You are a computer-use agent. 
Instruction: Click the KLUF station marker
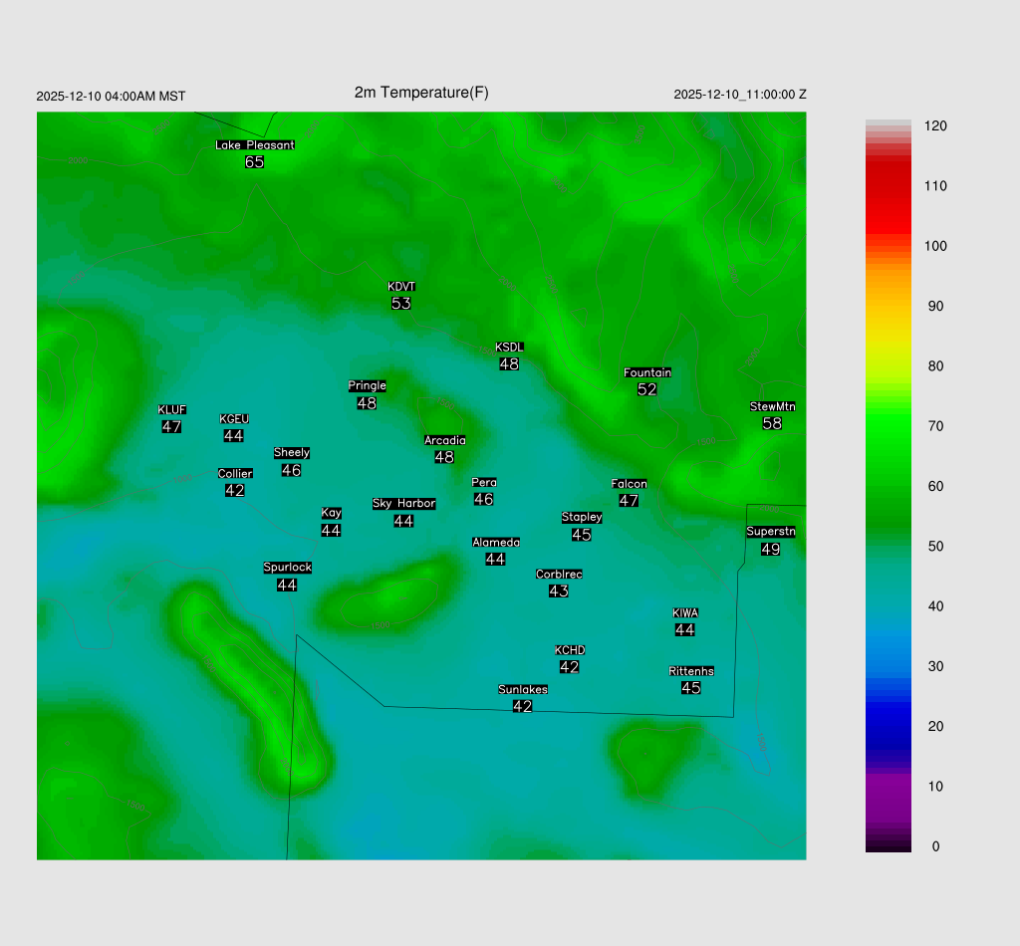171,419
